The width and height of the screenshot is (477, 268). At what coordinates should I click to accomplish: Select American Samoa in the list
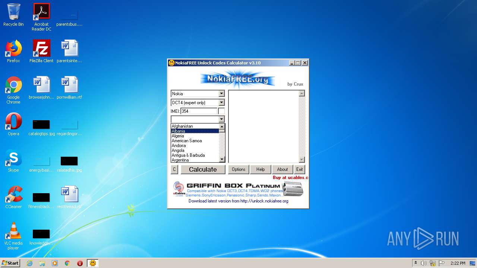[x=195, y=141]
